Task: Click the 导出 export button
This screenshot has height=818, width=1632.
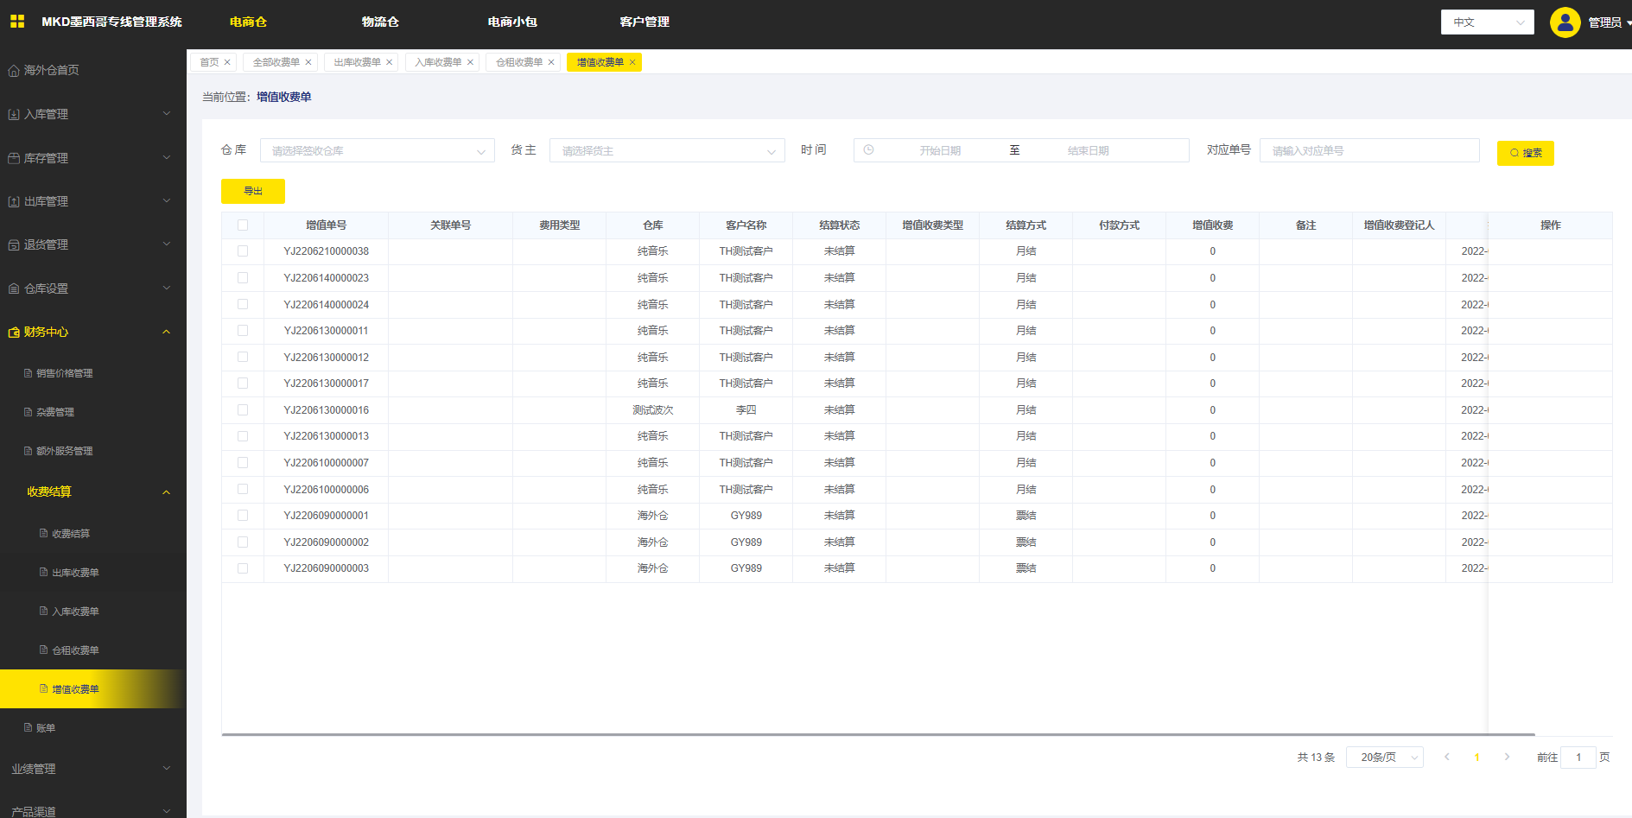Action: [x=252, y=191]
